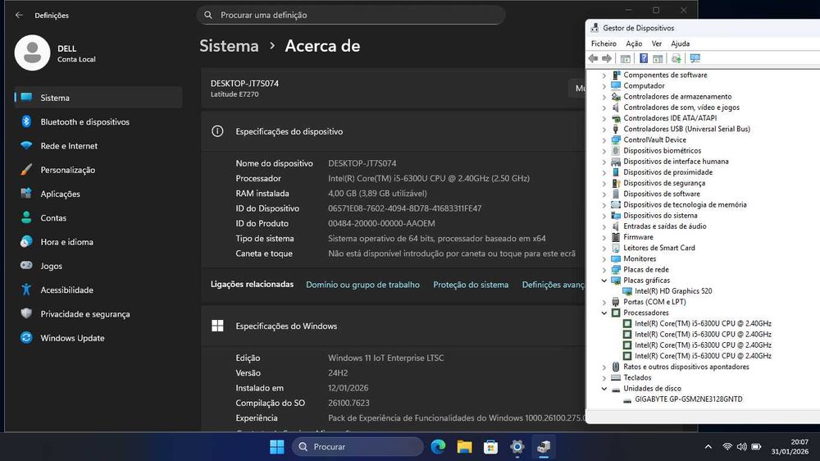Click Especificações do Windows section header
Viewport: 820px width, 461px height.
[286, 326]
